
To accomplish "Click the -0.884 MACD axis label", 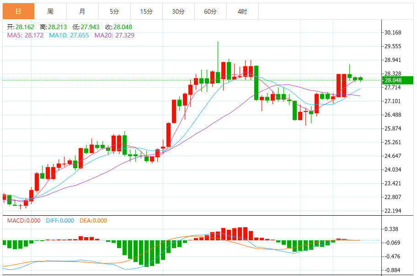I will [392, 270].
